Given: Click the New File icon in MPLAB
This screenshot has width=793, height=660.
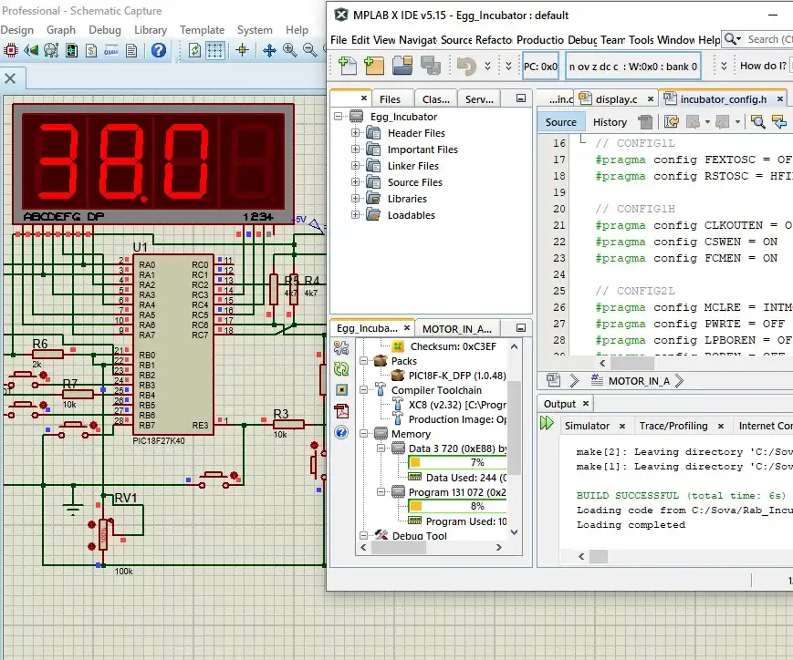Looking at the screenshot, I should (347, 66).
